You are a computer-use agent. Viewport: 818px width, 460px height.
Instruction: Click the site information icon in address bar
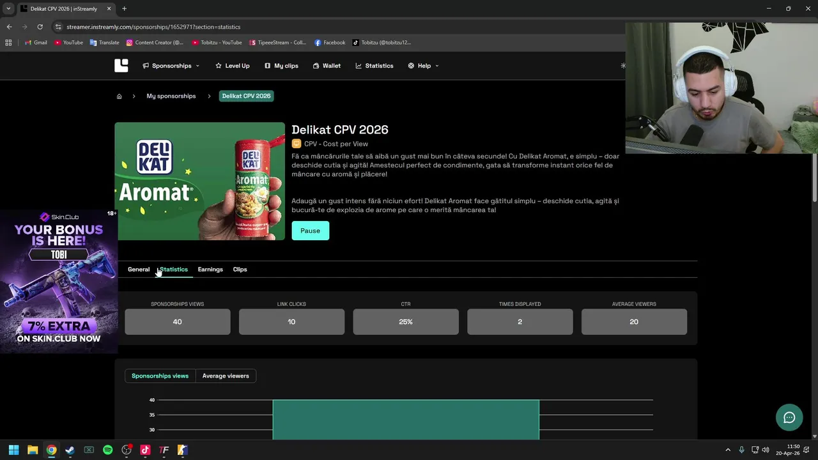58,27
